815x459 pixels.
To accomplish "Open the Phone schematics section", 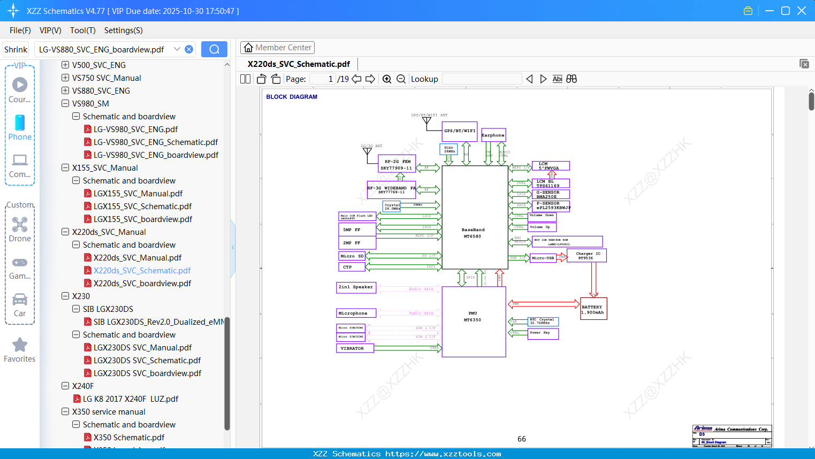I will point(20,124).
